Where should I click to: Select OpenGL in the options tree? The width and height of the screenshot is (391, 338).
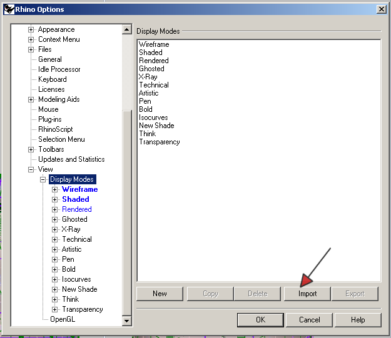click(x=63, y=319)
